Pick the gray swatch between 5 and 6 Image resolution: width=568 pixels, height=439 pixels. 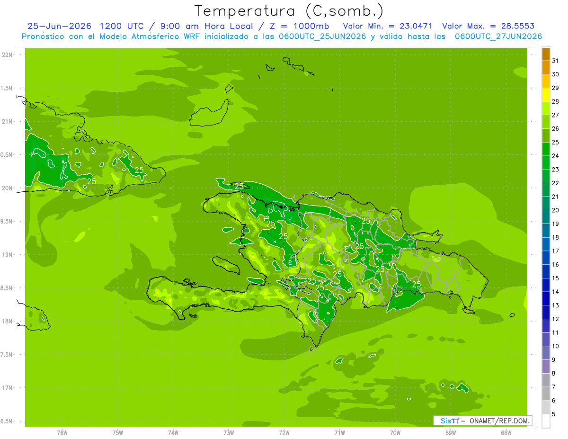point(546,407)
